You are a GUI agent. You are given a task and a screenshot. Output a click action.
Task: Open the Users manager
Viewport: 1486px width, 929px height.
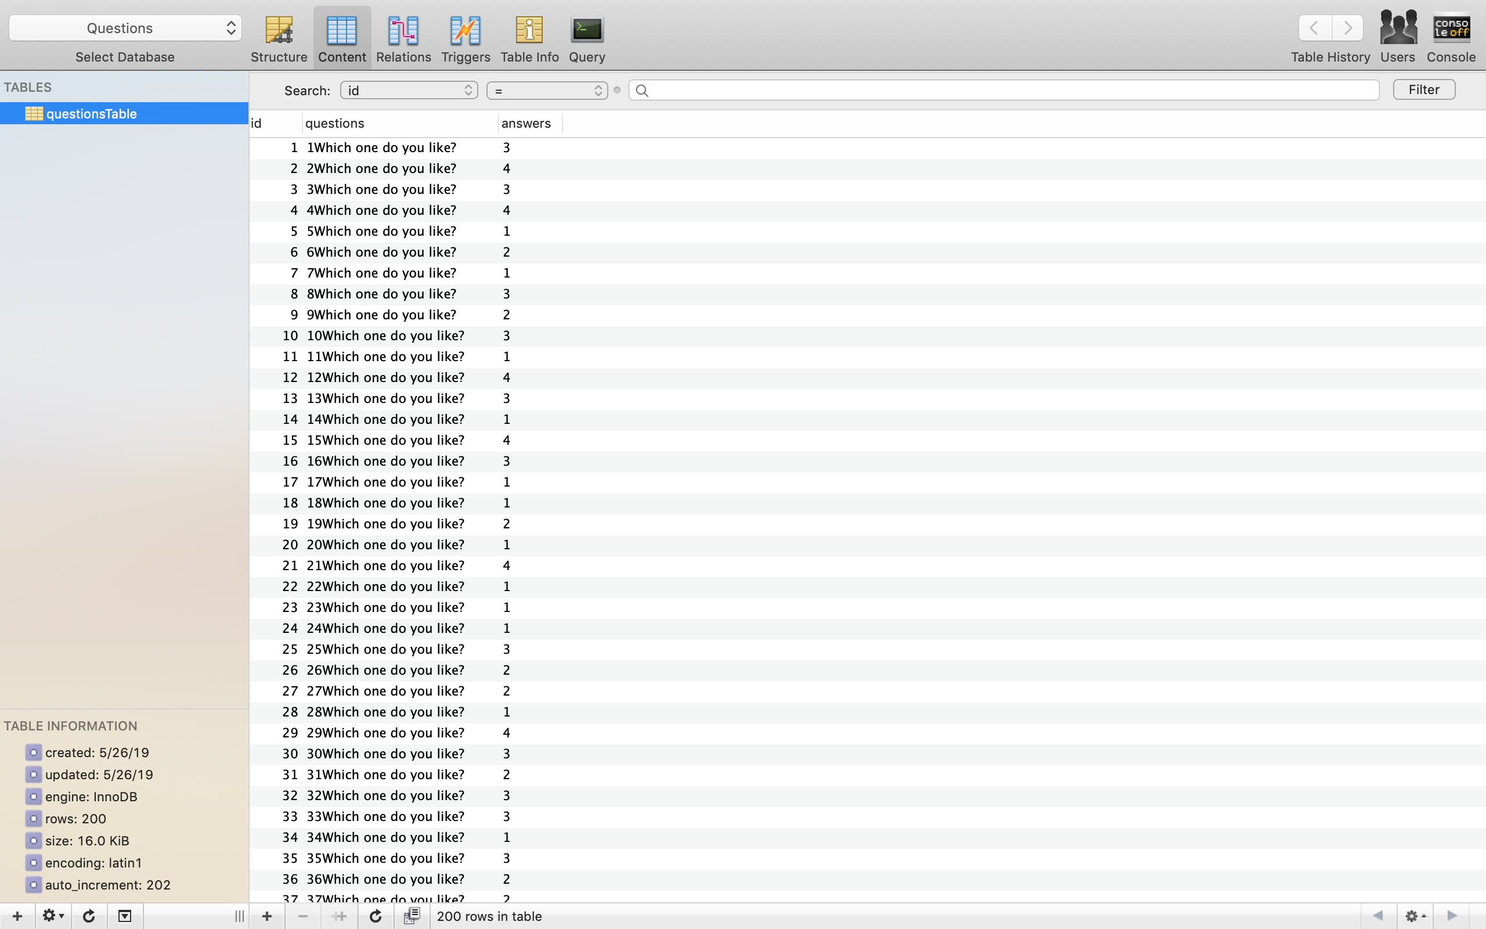[1398, 37]
